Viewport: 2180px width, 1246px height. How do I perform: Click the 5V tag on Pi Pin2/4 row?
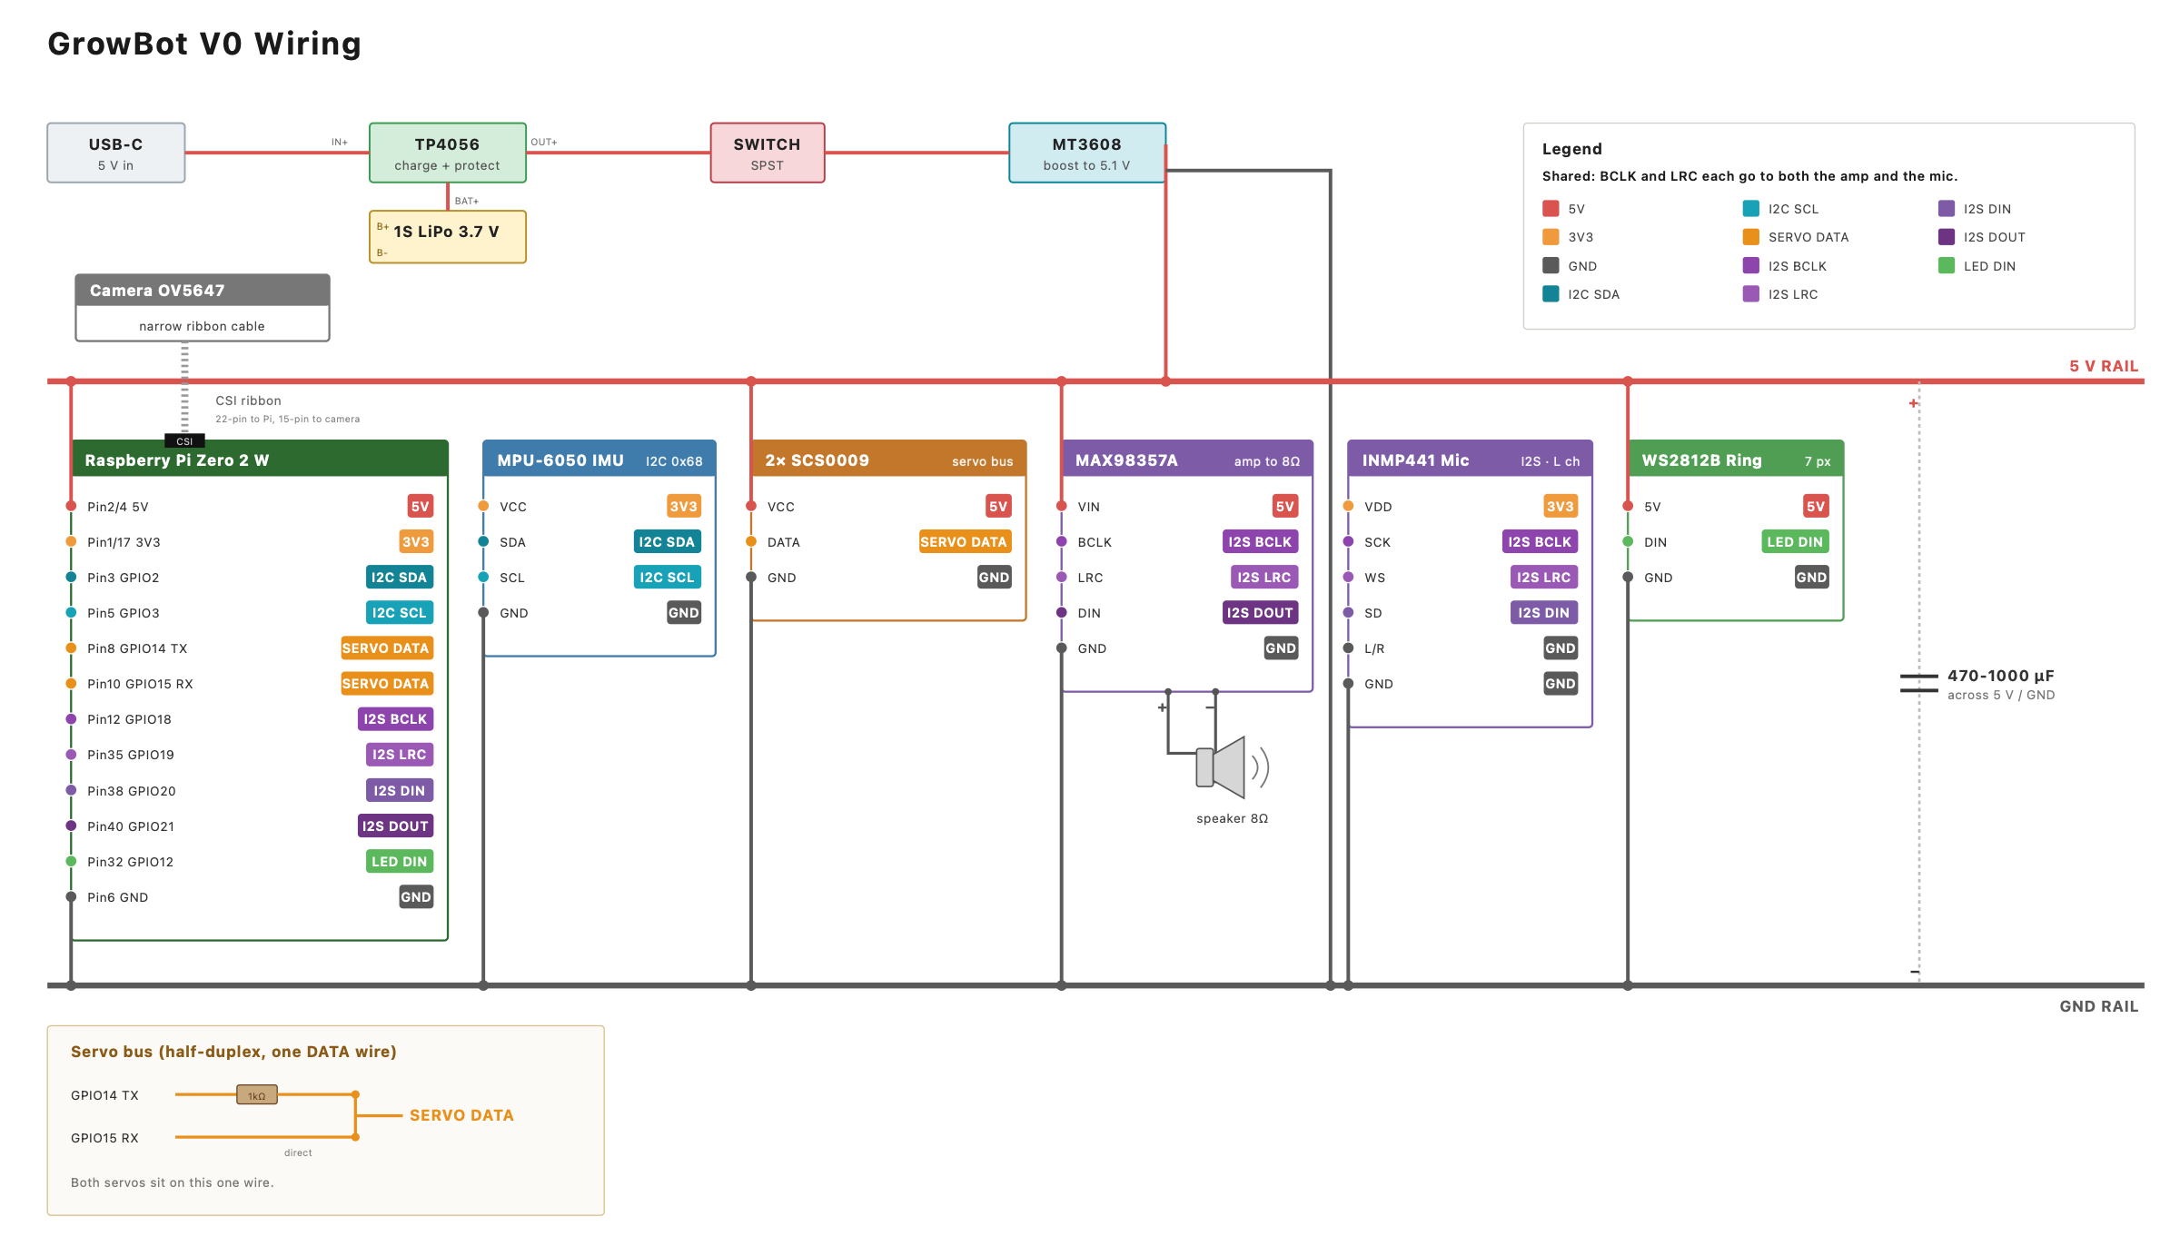pos(420,507)
